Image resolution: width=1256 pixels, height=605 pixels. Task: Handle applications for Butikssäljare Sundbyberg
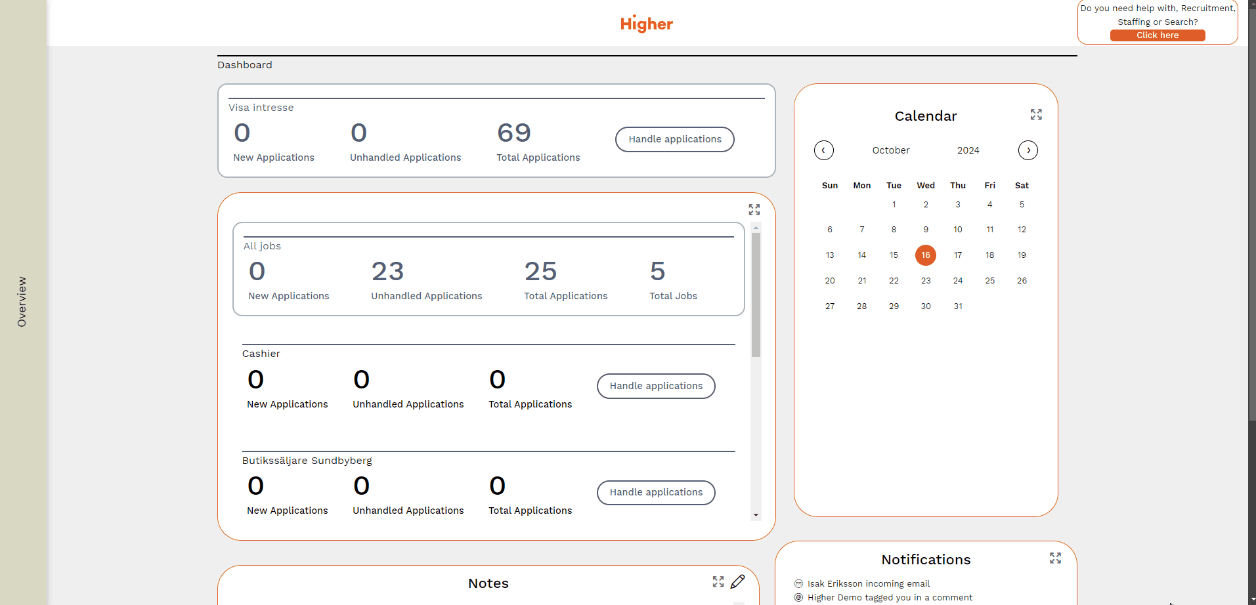coord(656,492)
